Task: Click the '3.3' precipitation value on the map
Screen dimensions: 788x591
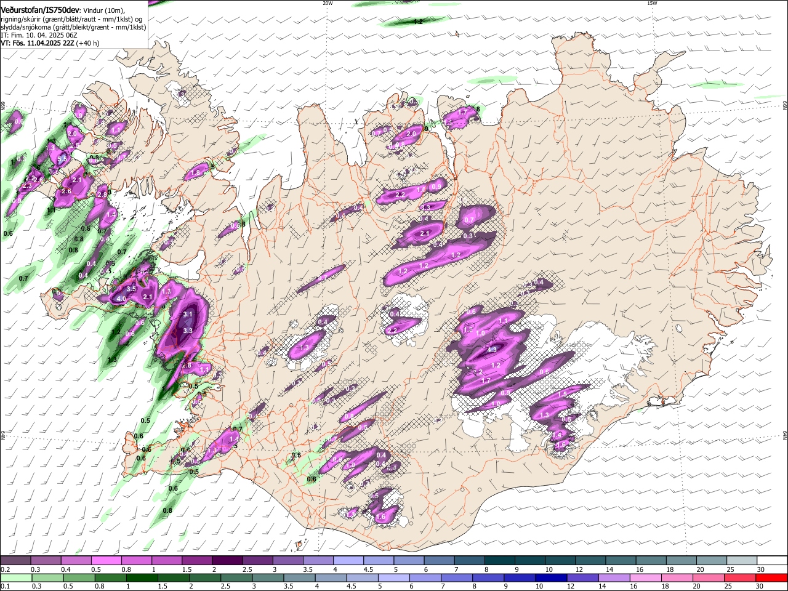Action: point(188,331)
